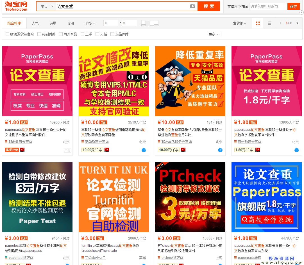This screenshot has width=304, height=265.
Task: Go to previous results page arrow
Action: tap(280, 23)
